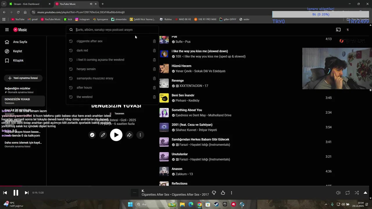372x209 pixels.
Task: Delete 'the weeknd' from search history
Action: (x=154, y=97)
